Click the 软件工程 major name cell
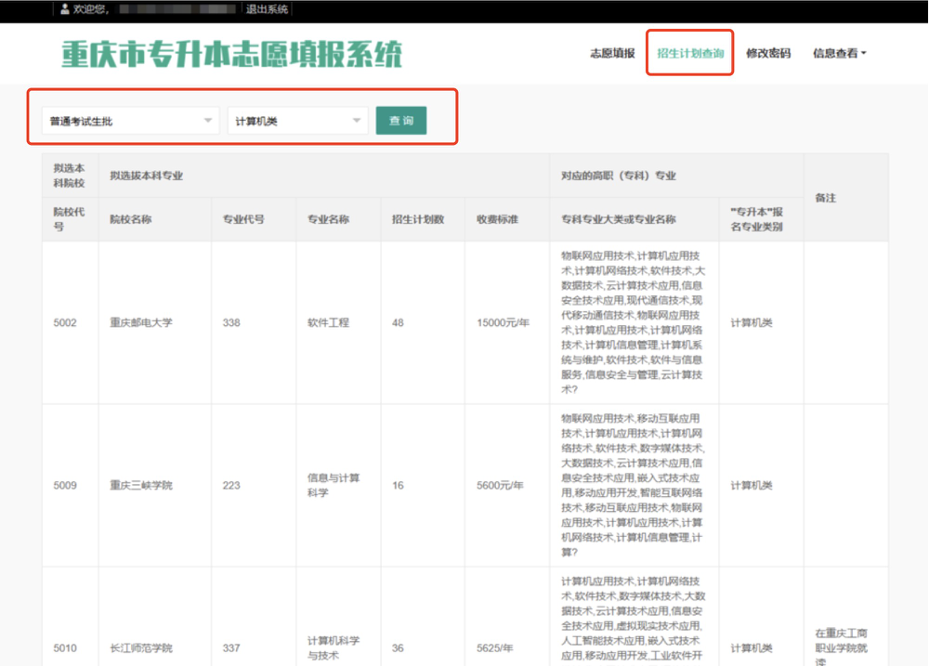The height and width of the screenshot is (666, 929). [x=328, y=323]
